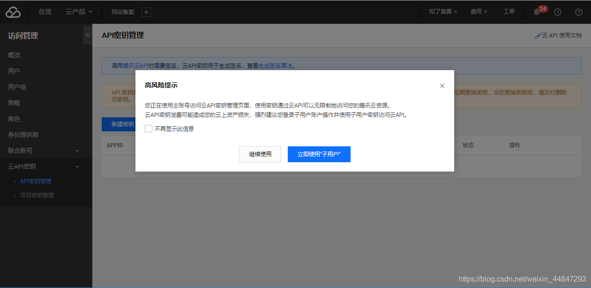Collapse the 云API密钥 sidebar section

tap(46, 166)
